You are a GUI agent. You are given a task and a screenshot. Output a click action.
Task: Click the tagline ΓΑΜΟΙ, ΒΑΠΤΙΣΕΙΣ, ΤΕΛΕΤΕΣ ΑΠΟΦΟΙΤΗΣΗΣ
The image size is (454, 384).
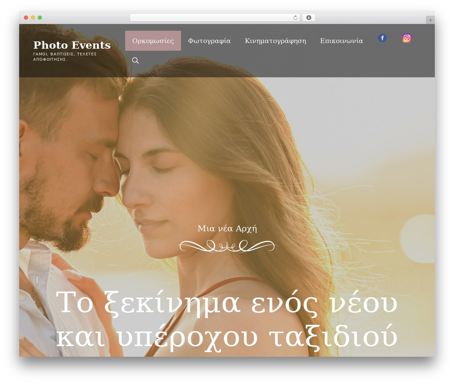coord(65,57)
